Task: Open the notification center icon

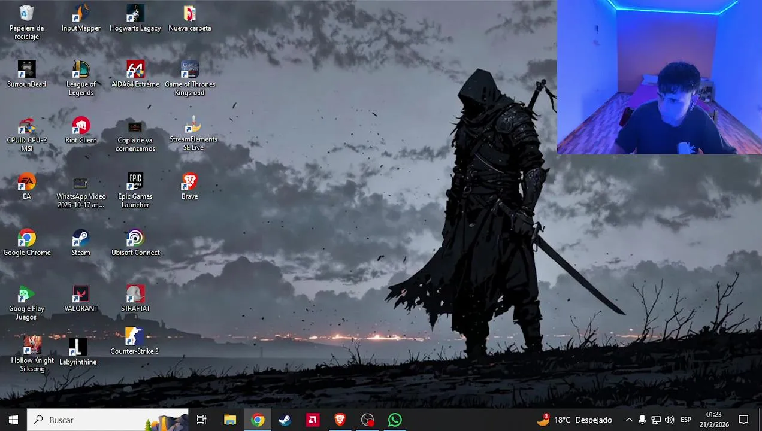Action: click(x=743, y=420)
